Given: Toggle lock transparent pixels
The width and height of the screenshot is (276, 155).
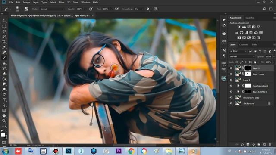Looking at the screenshot, I should click(237, 62).
